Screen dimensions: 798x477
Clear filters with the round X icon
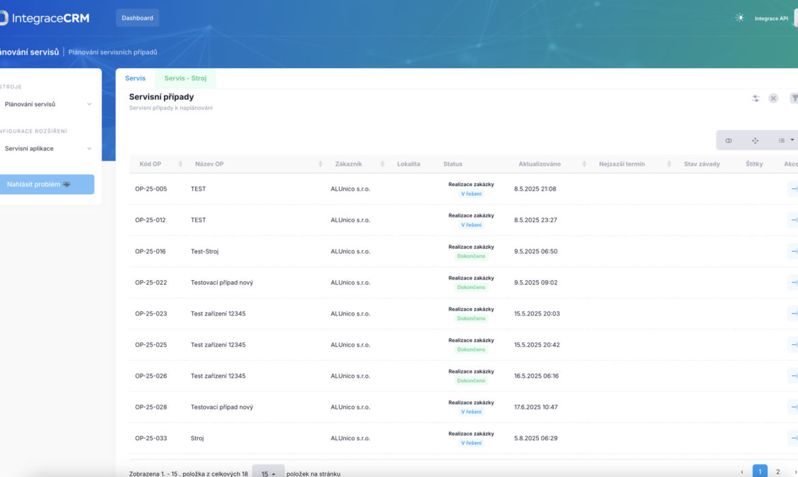click(x=773, y=98)
